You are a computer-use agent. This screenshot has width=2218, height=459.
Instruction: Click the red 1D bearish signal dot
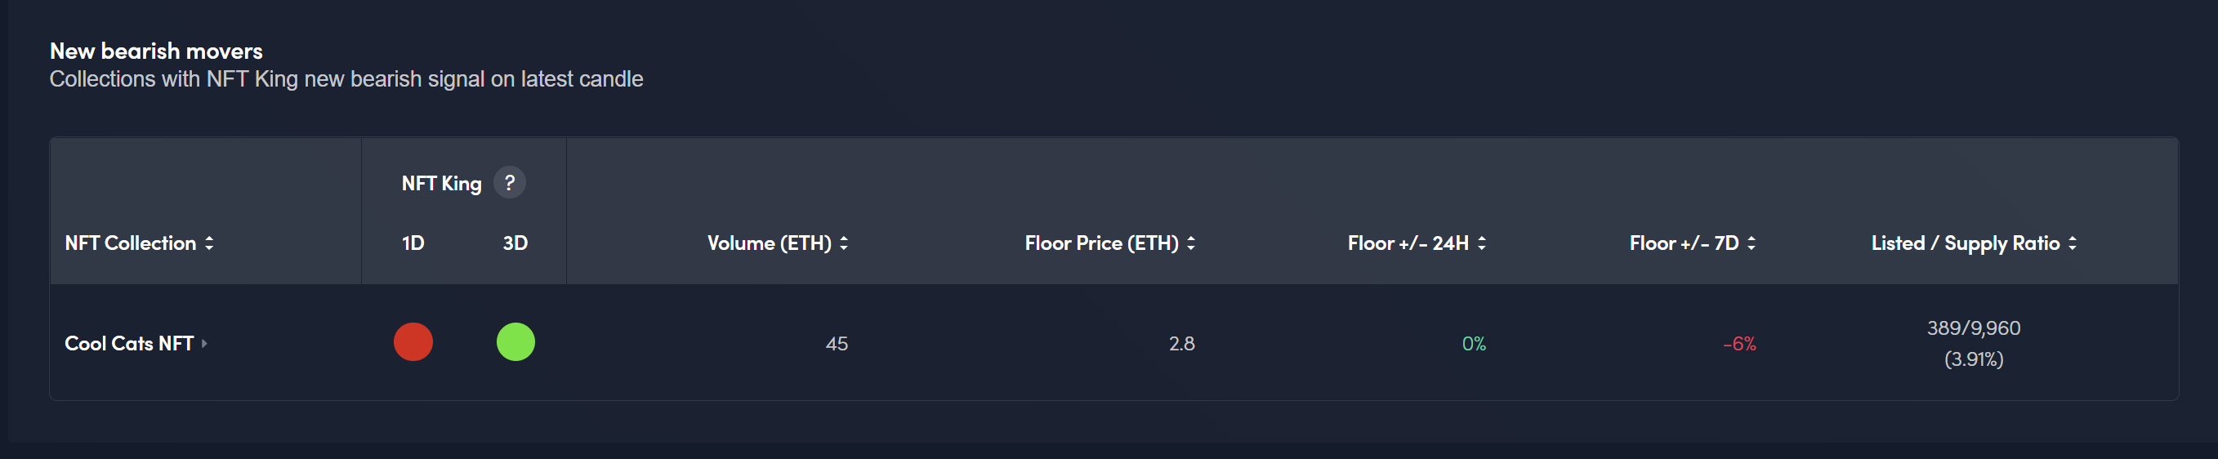[413, 342]
